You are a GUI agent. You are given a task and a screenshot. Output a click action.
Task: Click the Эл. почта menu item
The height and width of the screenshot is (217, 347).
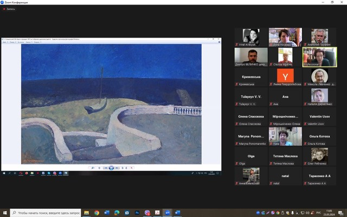(22, 42)
